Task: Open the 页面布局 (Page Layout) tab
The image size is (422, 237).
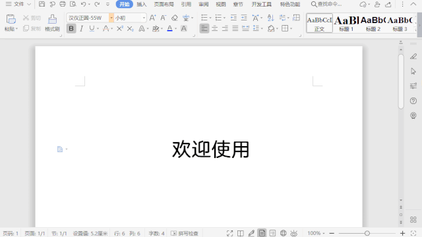Action: [164, 5]
